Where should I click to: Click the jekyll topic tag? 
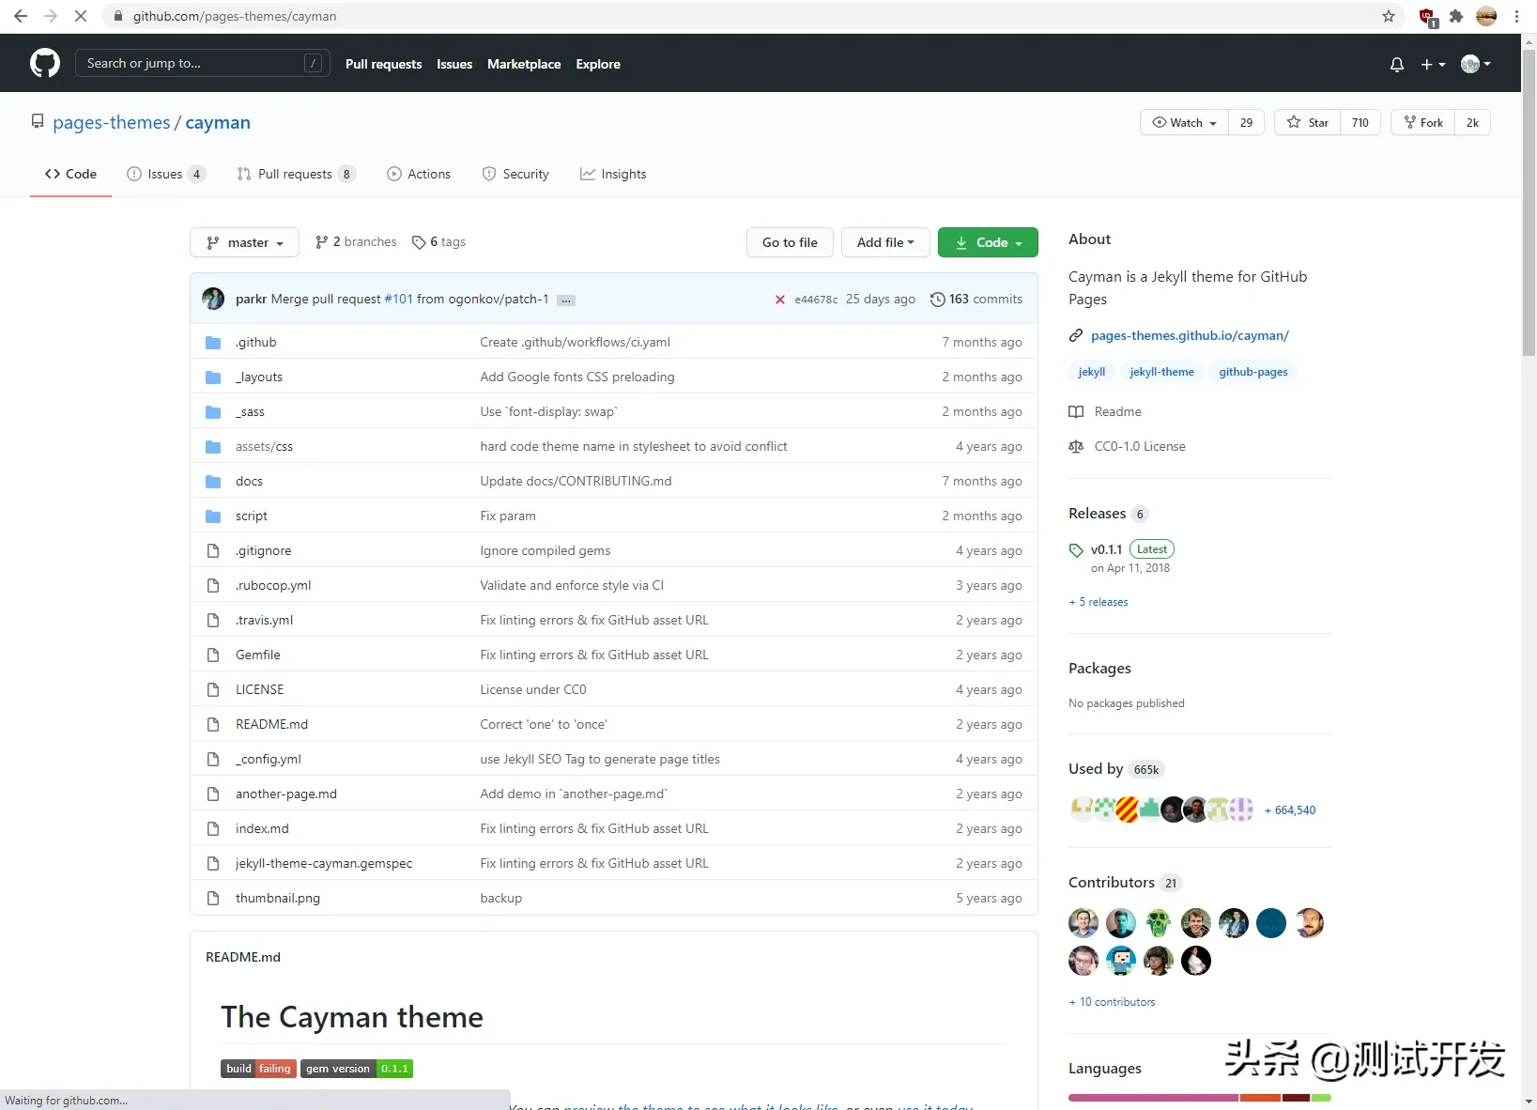[1091, 372]
